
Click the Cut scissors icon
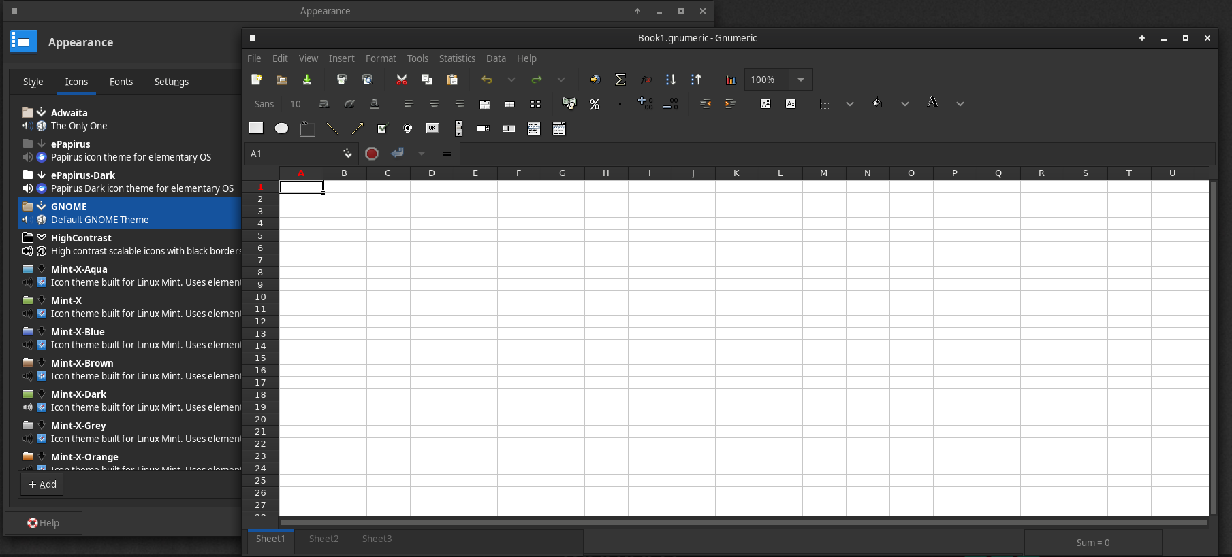click(x=402, y=80)
